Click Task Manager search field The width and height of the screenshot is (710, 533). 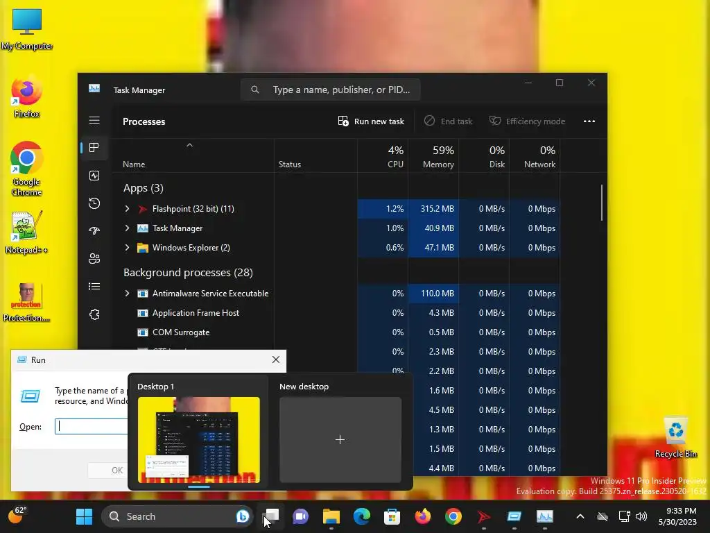331,90
